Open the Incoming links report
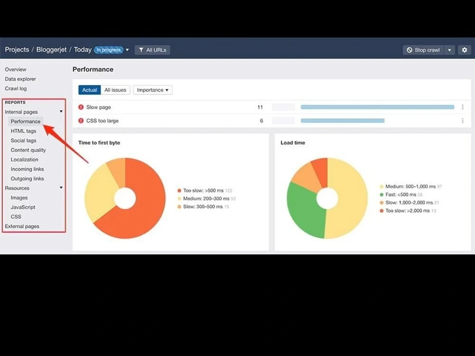 coord(27,169)
